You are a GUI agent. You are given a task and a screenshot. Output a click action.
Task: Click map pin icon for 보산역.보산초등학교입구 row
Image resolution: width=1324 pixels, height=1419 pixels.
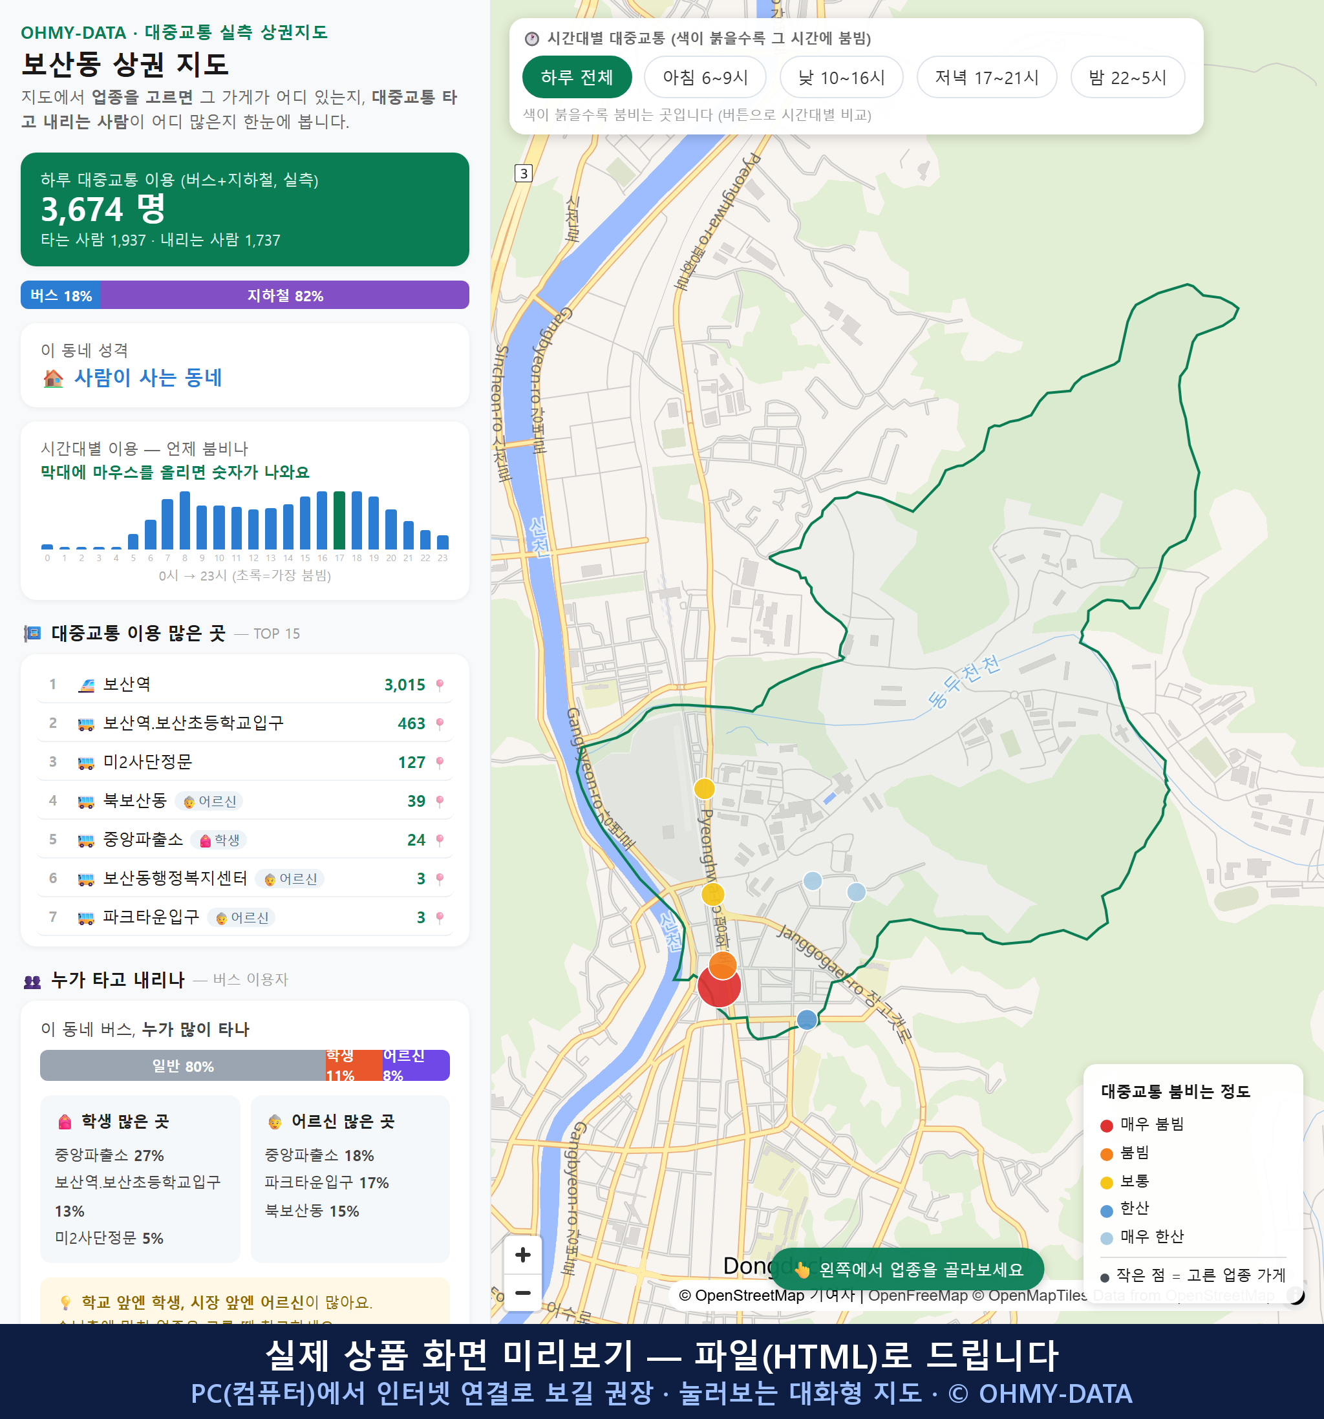pyautogui.click(x=440, y=724)
